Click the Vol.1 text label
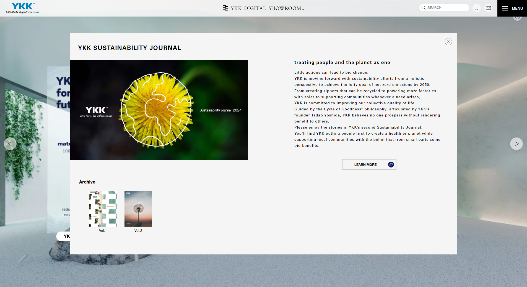This screenshot has height=287, width=527. (x=103, y=231)
